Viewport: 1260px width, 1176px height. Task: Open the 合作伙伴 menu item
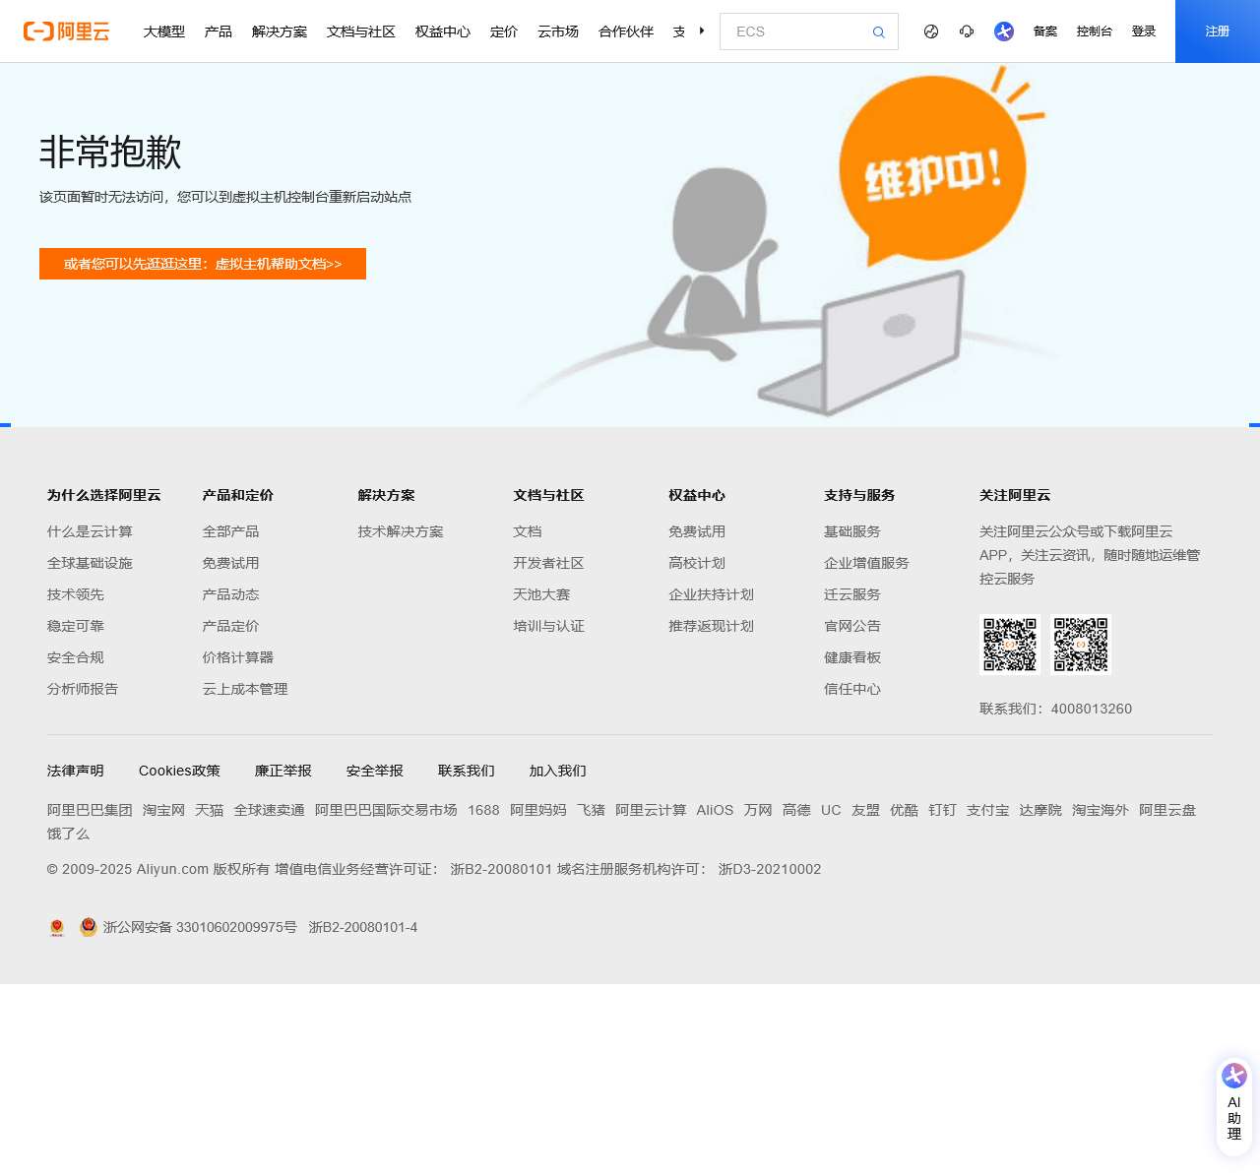point(626,31)
